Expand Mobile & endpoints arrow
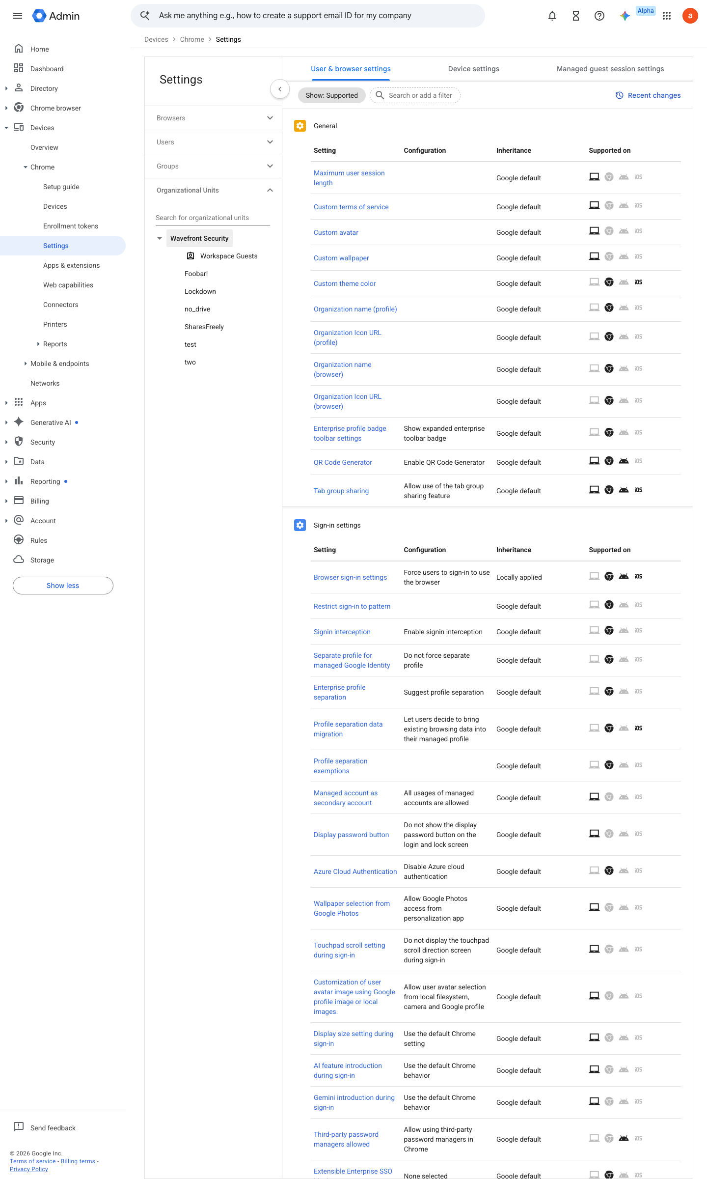The image size is (707, 1179). click(x=26, y=364)
